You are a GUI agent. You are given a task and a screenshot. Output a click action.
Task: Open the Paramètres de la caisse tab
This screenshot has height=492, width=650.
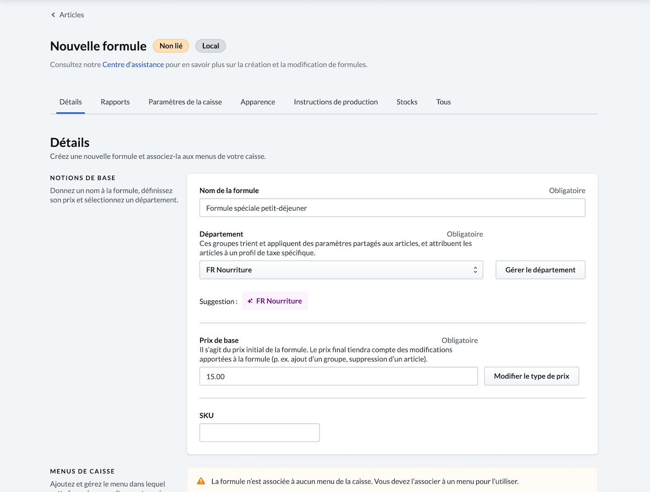185,102
